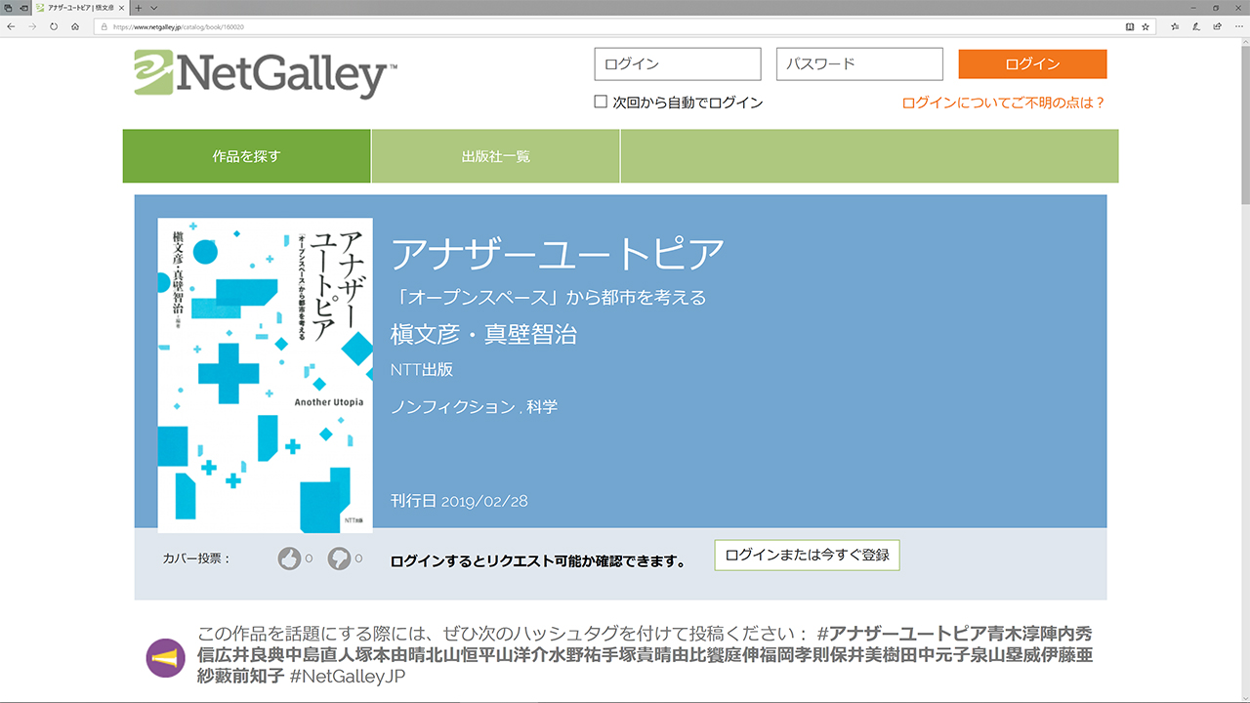
Task: Click ログインまたは今すぐ登録 button
Action: pyautogui.click(x=807, y=555)
